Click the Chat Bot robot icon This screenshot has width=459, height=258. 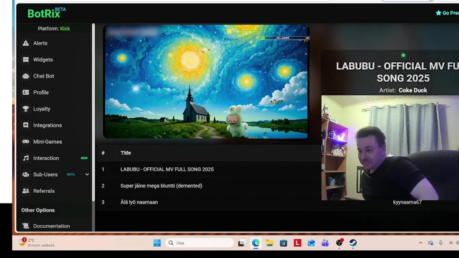point(26,76)
